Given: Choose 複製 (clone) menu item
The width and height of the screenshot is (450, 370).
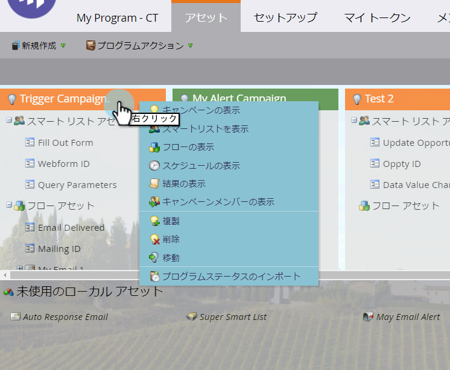Looking at the screenshot, I should pos(229,221).
